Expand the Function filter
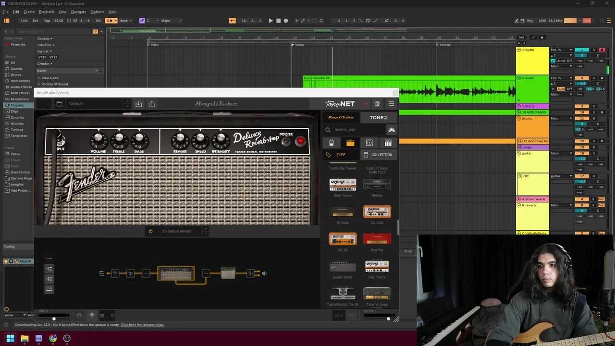615x346 pixels. tap(46, 45)
